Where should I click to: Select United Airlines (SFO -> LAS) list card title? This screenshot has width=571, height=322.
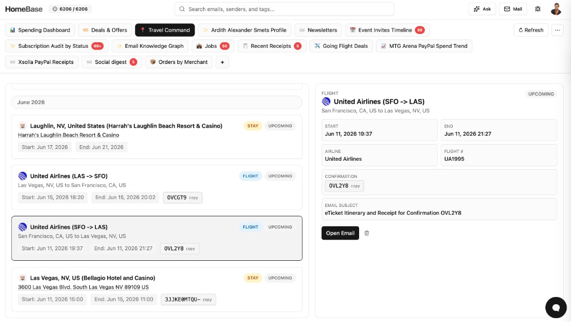[x=69, y=227]
